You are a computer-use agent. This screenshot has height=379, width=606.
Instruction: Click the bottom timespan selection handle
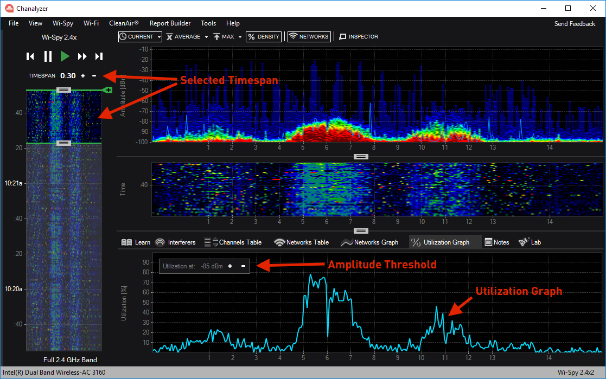pyautogui.click(x=64, y=143)
